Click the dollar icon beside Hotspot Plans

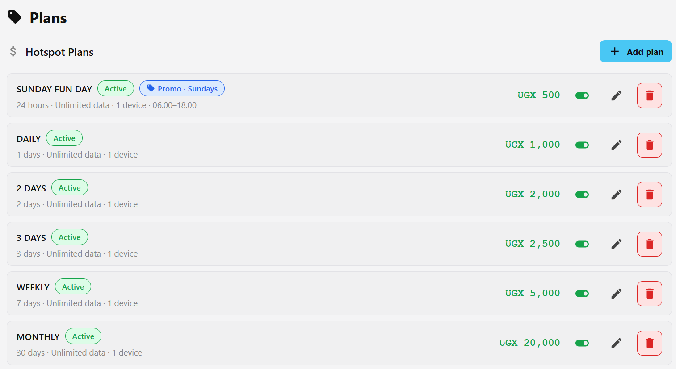tap(13, 52)
